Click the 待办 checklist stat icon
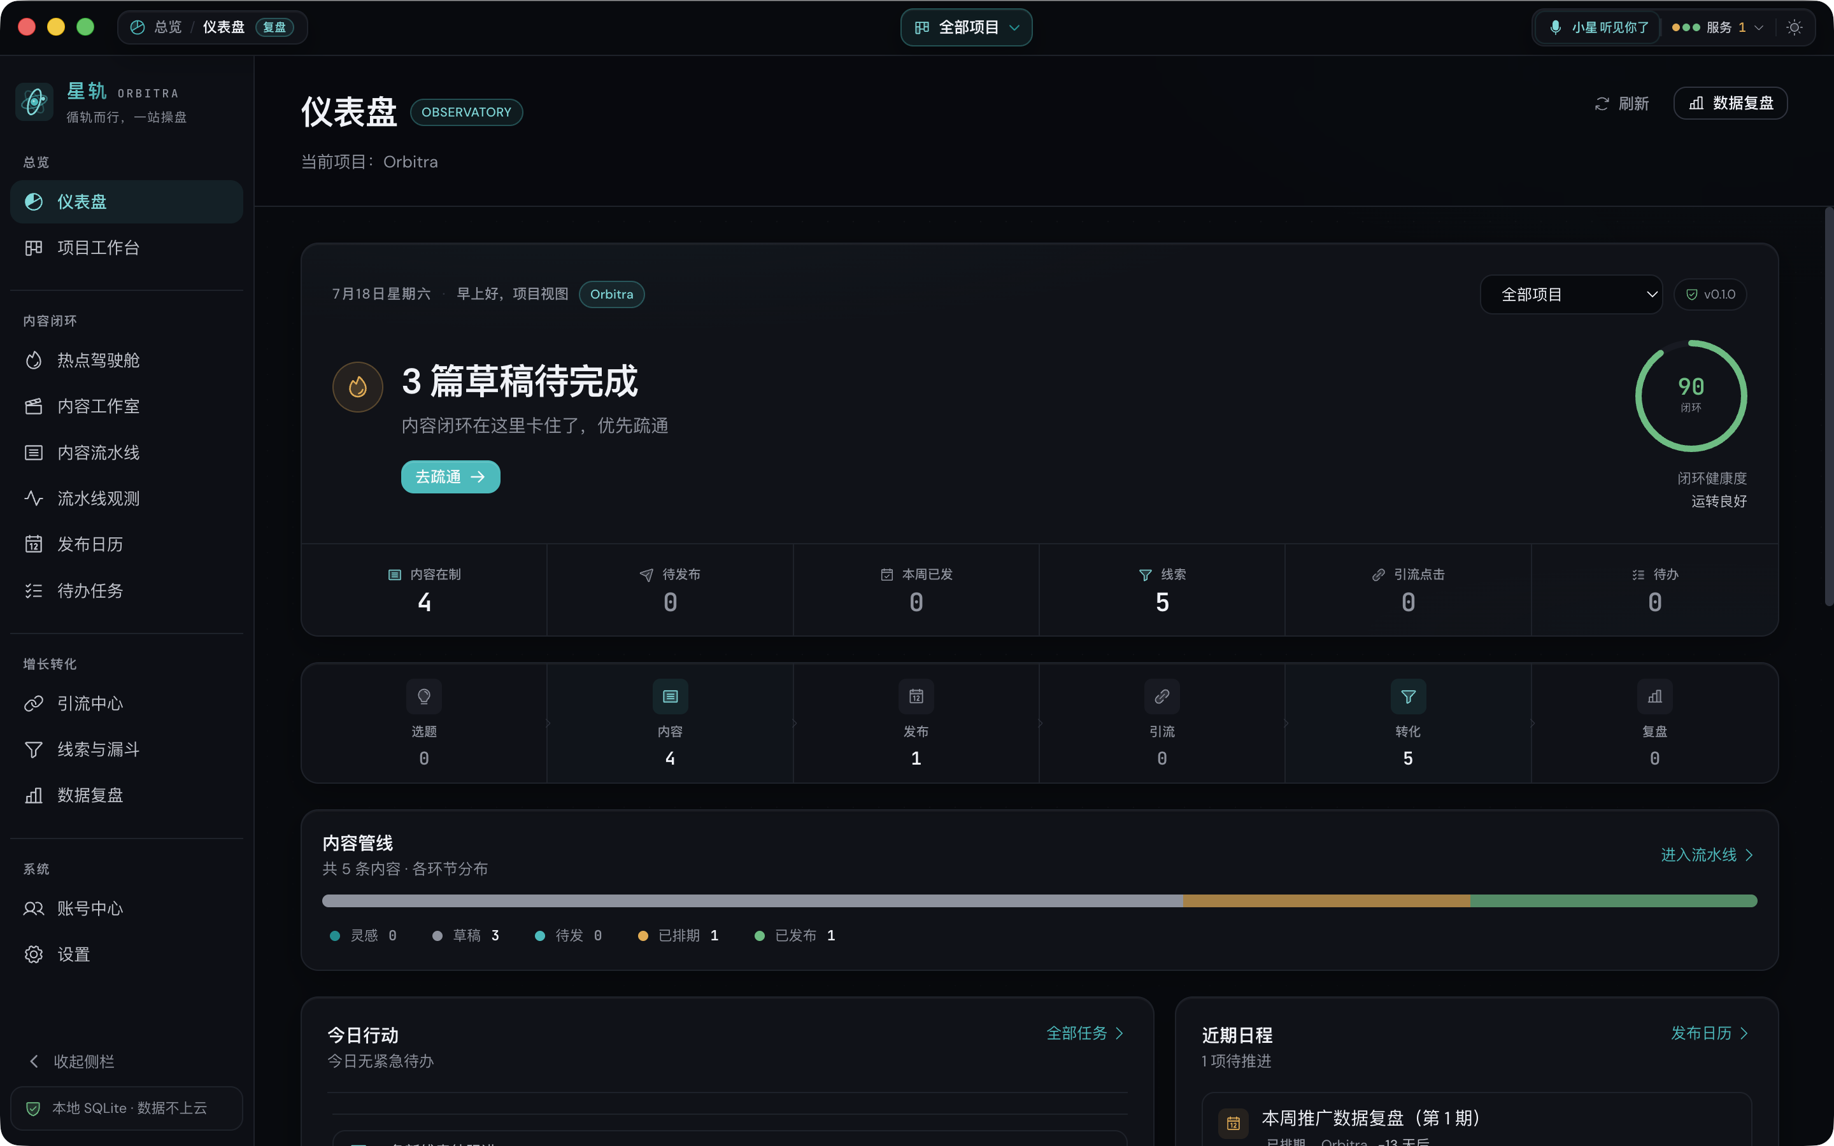Image resolution: width=1834 pixels, height=1146 pixels. pos(1638,576)
